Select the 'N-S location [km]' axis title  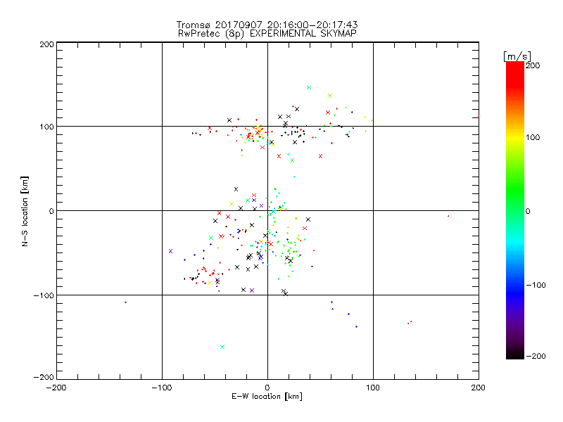tap(25, 211)
